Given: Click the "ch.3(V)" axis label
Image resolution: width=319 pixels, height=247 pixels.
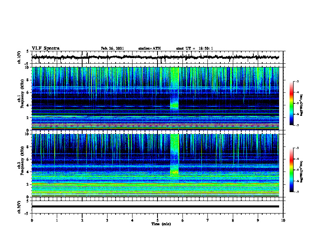Looking at the screenshot, I should pyautogui.click(x=19, y=207).
